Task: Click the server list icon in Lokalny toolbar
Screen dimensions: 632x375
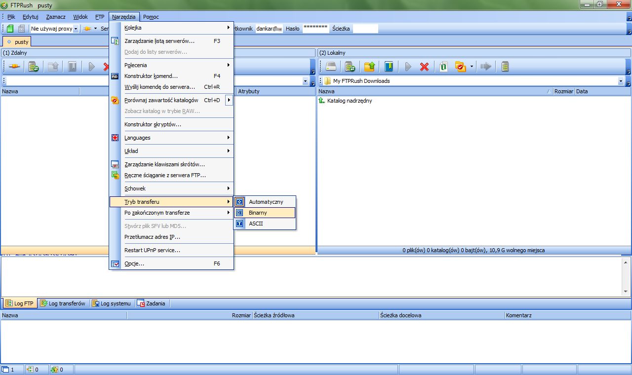Action: (x=350, y=67)
